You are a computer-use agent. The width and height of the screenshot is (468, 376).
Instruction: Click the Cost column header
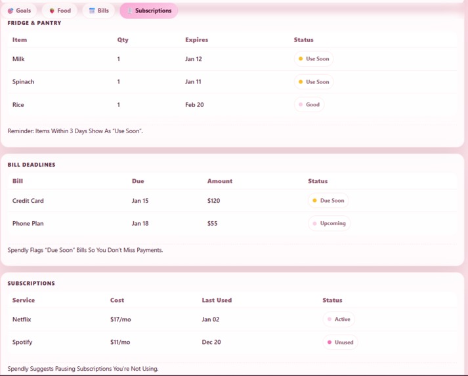tap(117, 300)
